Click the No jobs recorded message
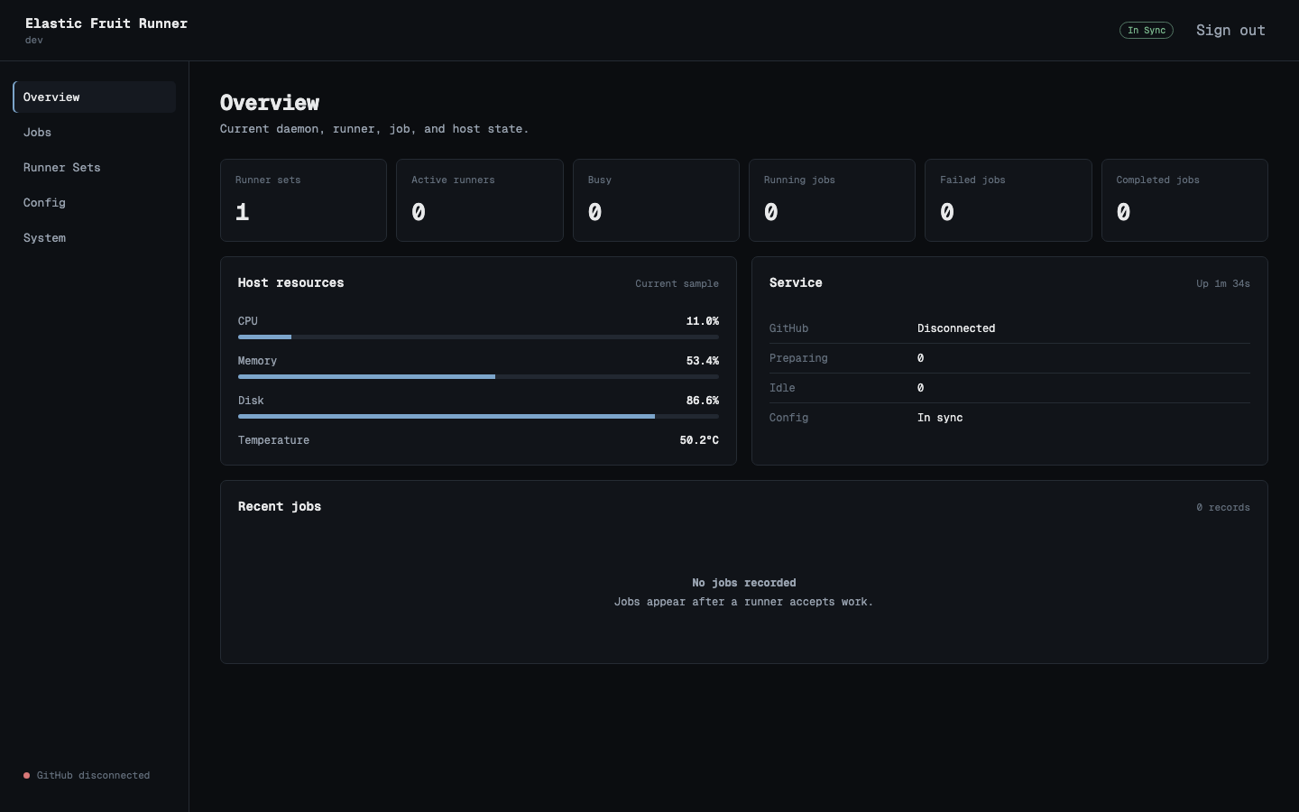The width and height of the screenshot is (1299, 812). [744, 583]
